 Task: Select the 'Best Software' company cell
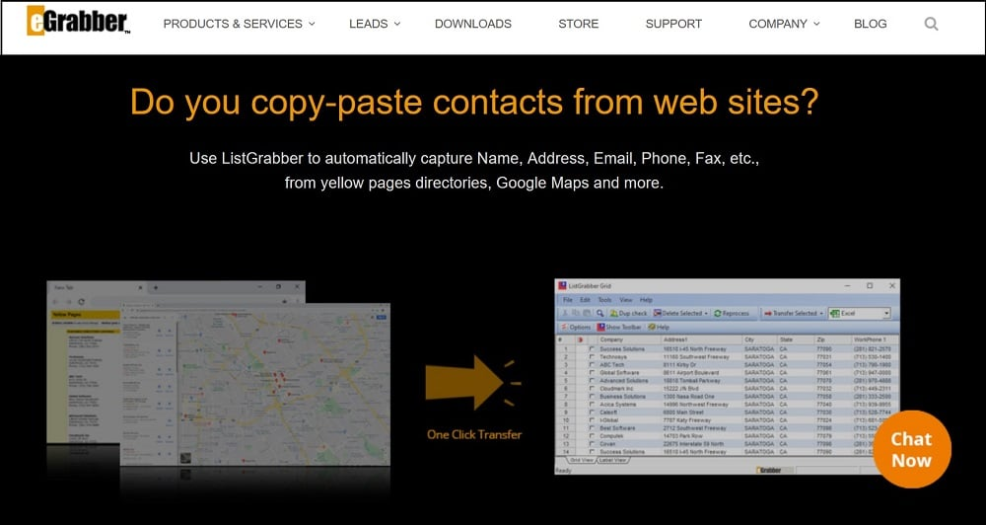pyautogui.click(x=617, y=428)
